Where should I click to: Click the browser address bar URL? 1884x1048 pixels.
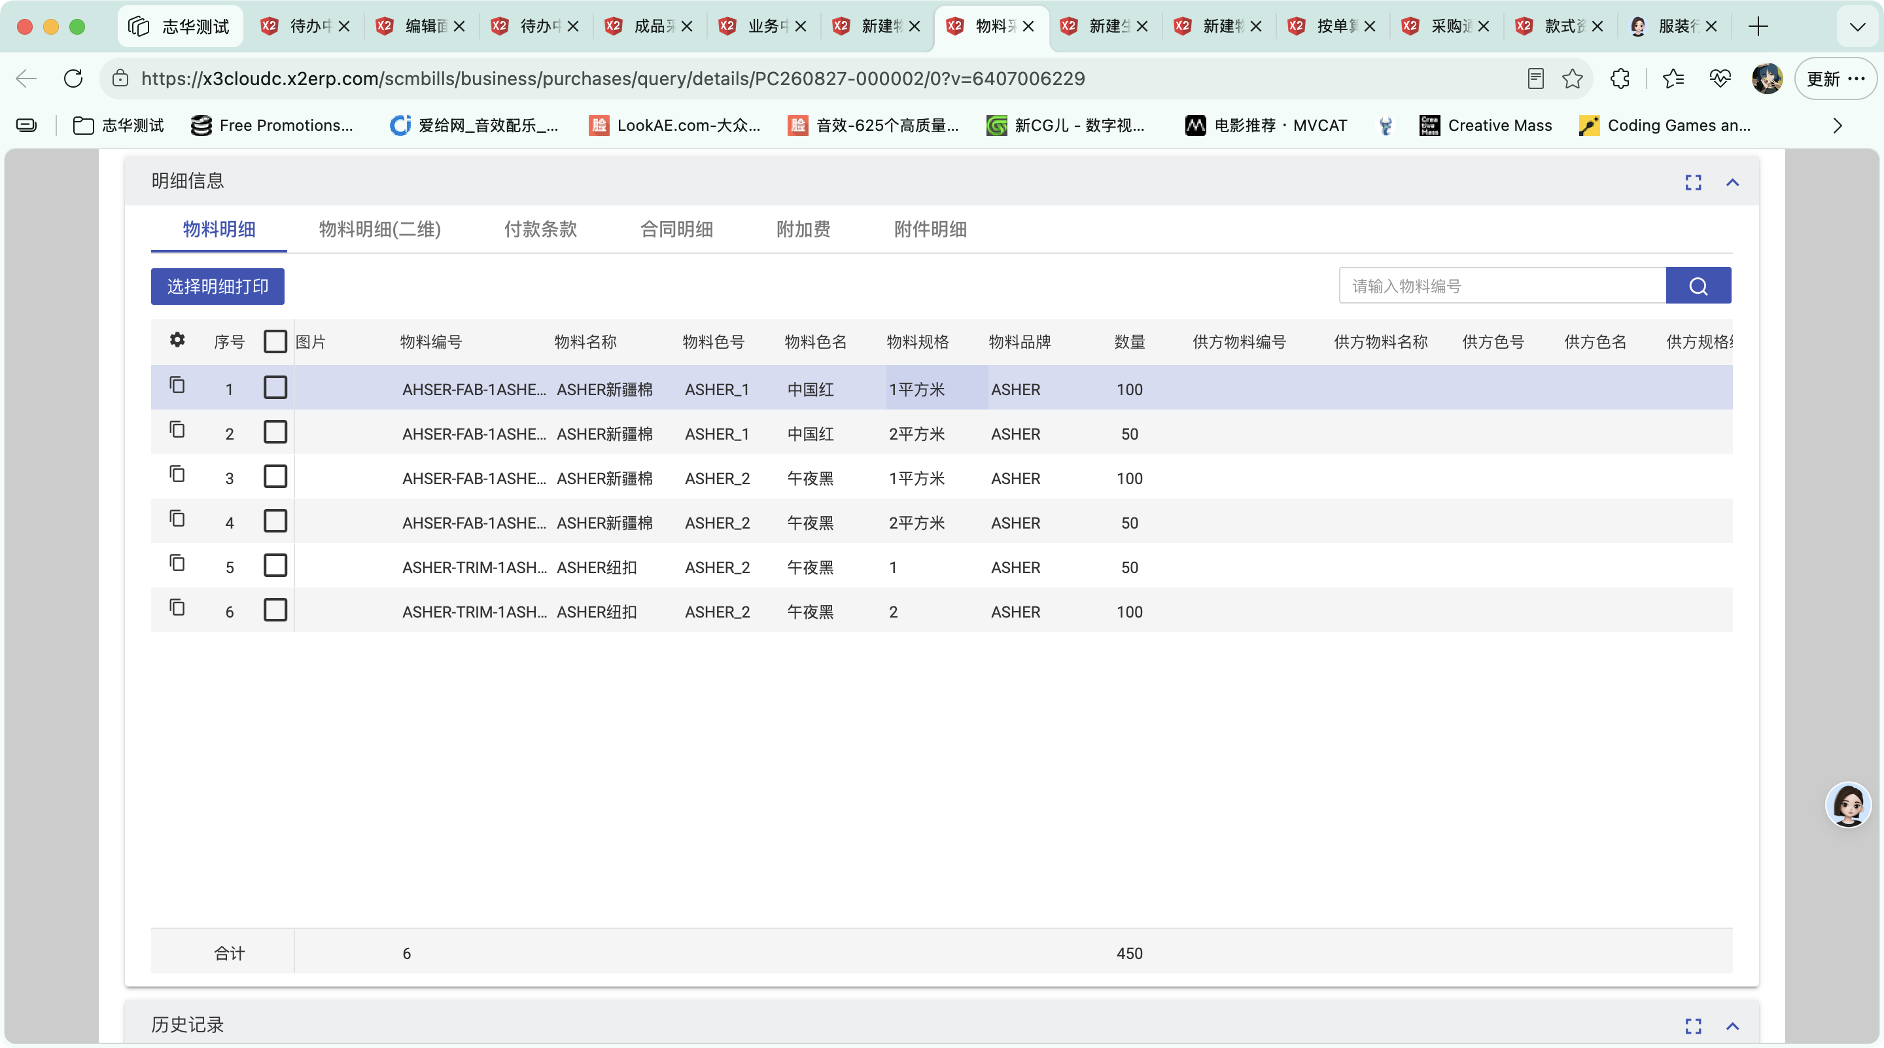[x=613, y=79]
